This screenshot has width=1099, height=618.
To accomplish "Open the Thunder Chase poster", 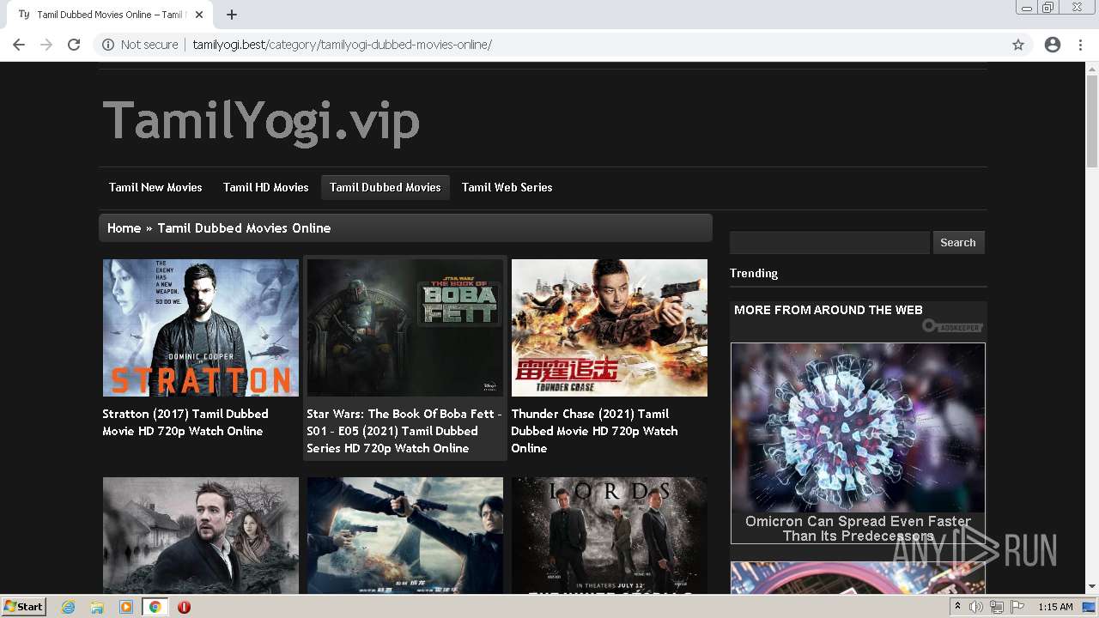I will [610, 328].
